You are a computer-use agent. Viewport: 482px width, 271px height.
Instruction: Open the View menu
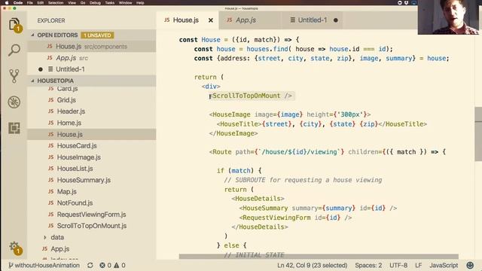[72, 2]
